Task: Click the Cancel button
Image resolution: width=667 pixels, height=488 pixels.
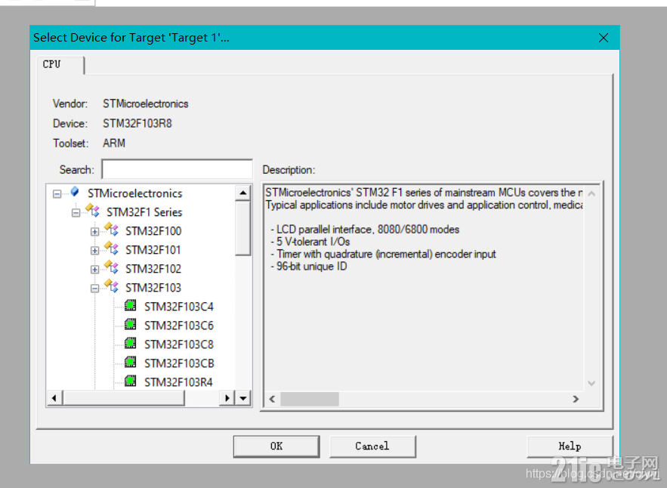Action: tap(372, 446)
